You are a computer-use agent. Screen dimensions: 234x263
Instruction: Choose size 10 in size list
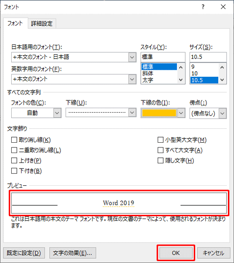click(x=205, y=73)
